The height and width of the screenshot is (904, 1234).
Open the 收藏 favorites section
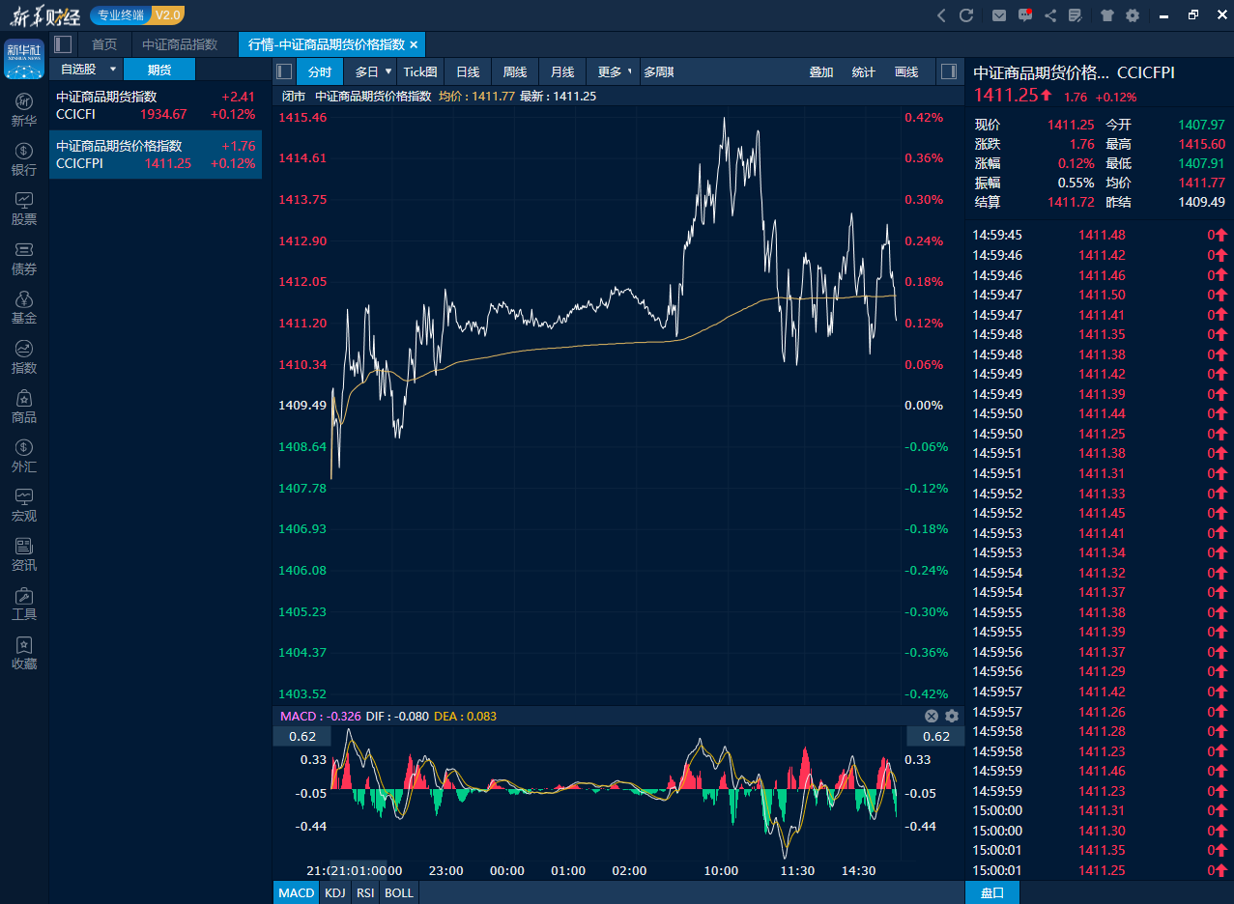[x=24, y=653]
